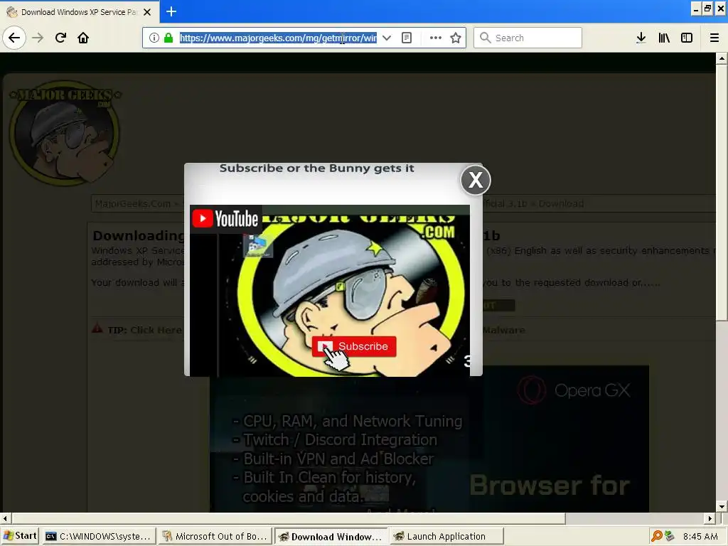The height and width of the screenshot is (546, 728).
Task: Toggle the sidebar view icon
Action: pyautogui.click(x=687, y=38)
